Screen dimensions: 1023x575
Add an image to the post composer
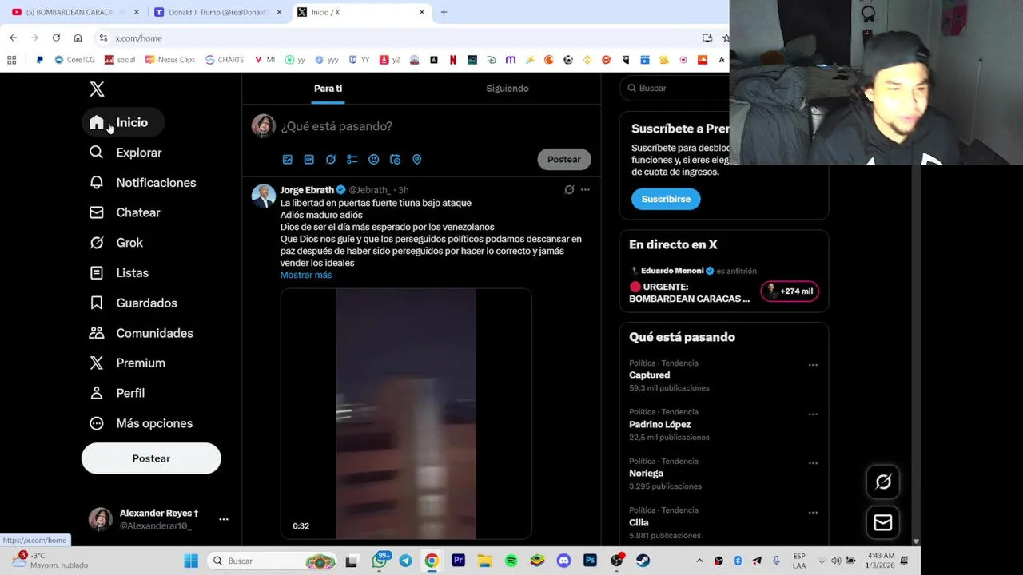pos(288,160)
